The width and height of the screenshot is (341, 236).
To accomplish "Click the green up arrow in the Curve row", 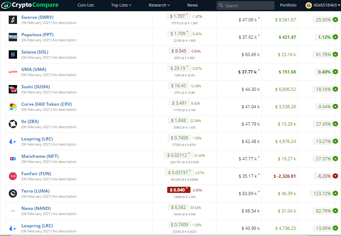I will pyautogui.click(x=335, y=106).
